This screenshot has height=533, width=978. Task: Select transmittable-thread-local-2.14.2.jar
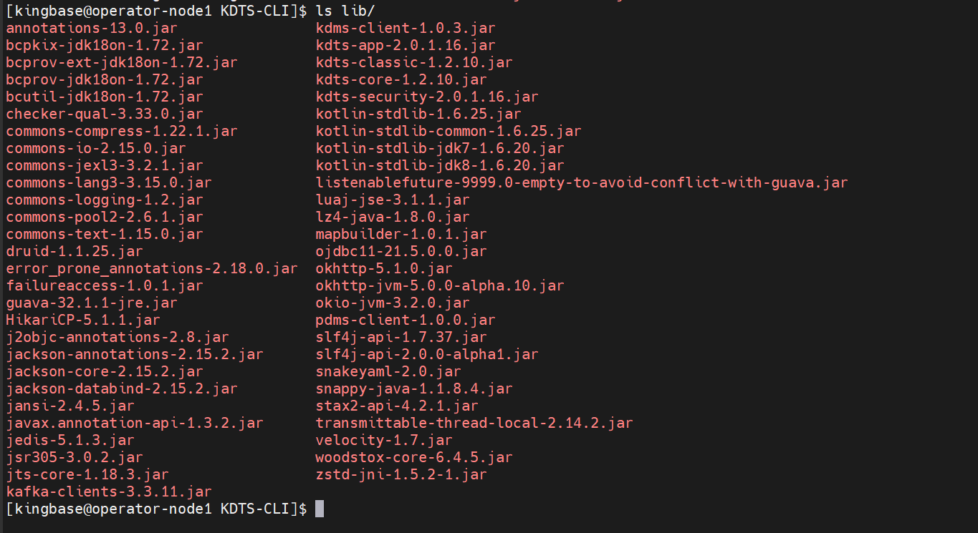[x=474, y=423]
